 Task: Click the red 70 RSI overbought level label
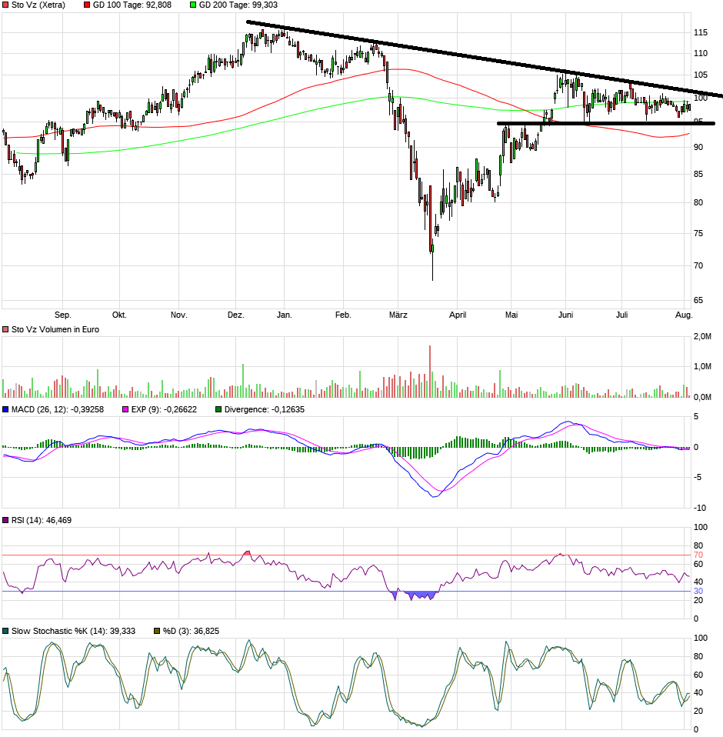[698, 555]
